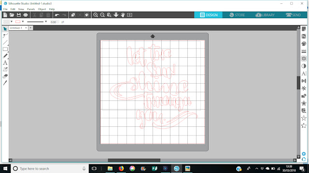Open the Panels menu
Screen dimensions: 309x173
pos(31,9)
